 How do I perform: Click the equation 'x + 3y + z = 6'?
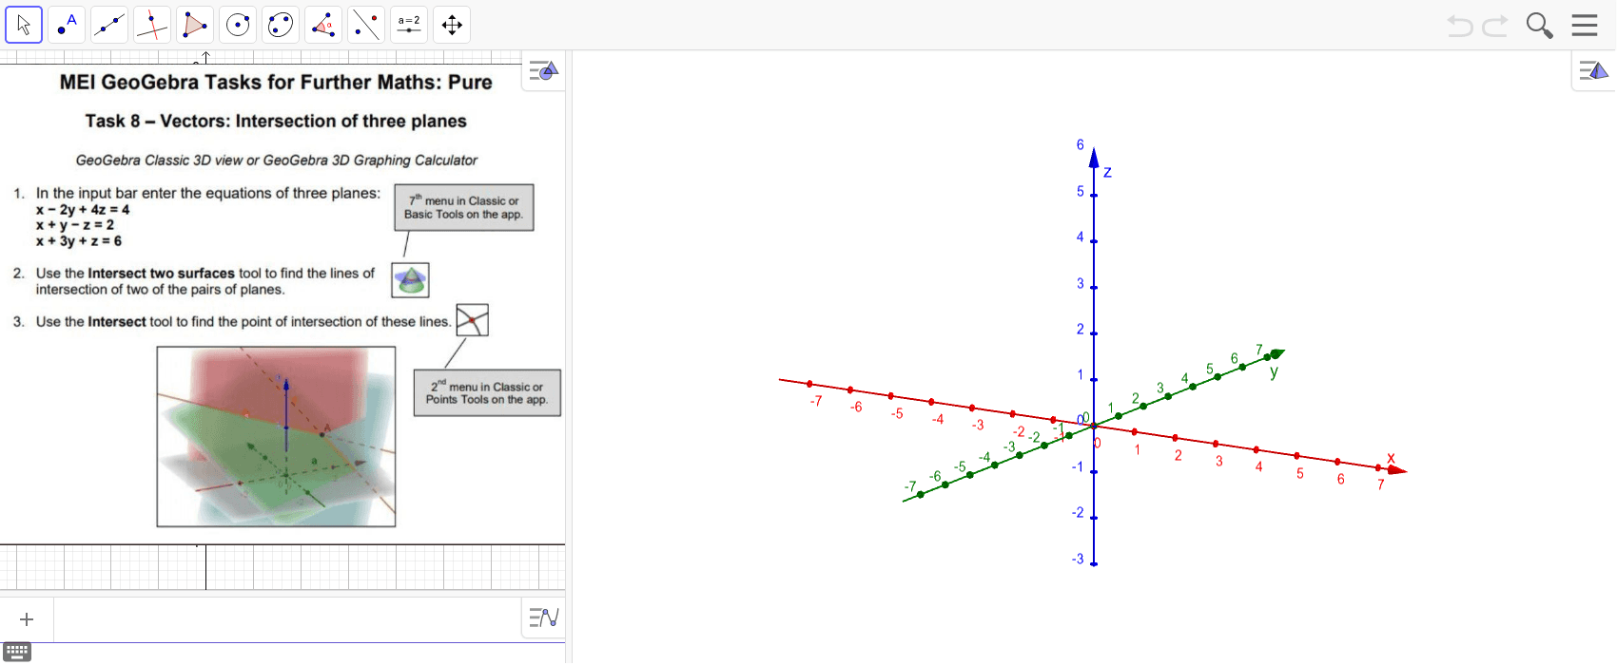[79, 241]
